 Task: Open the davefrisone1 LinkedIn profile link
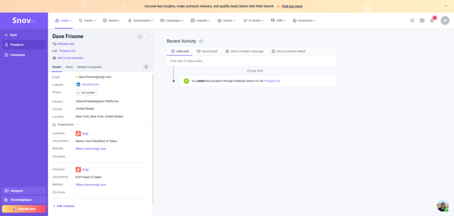[91, 84]
